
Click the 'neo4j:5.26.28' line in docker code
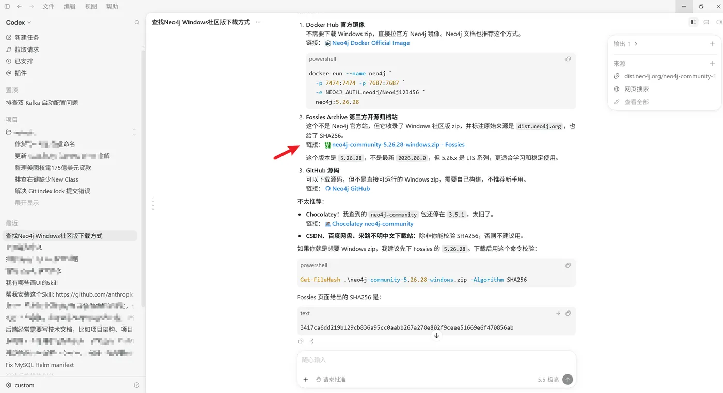click(337, 102)
